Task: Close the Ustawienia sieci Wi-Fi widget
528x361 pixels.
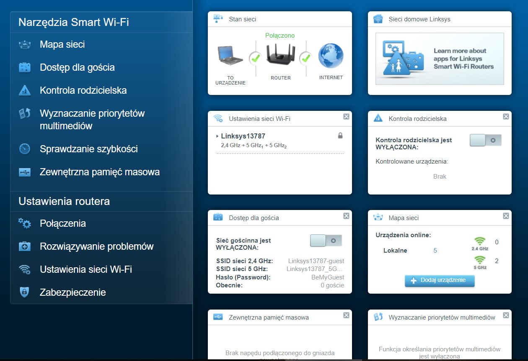Action: [346, 117]
